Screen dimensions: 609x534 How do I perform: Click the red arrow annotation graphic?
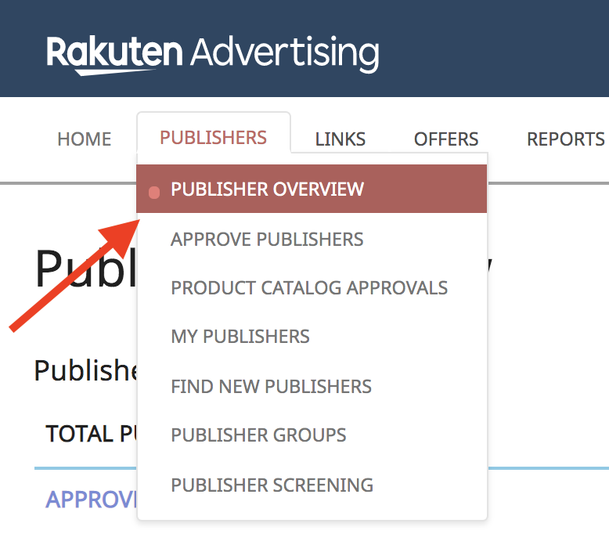[74, 274]
